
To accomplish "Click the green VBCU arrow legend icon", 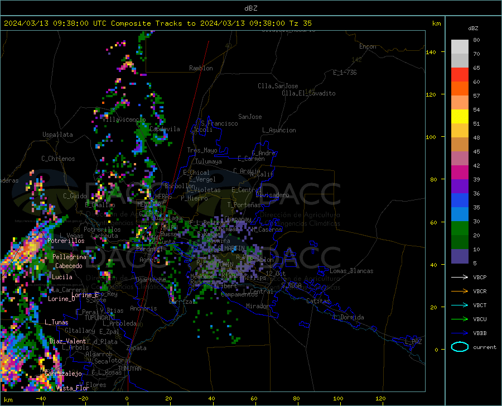I will click(x=460, y=319).
